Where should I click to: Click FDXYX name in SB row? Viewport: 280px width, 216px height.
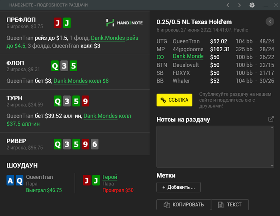click(x=181, y=73)
